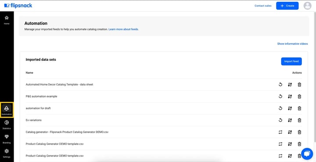Replace the Catalog generator DEMO.csv file

coord(280,132)
